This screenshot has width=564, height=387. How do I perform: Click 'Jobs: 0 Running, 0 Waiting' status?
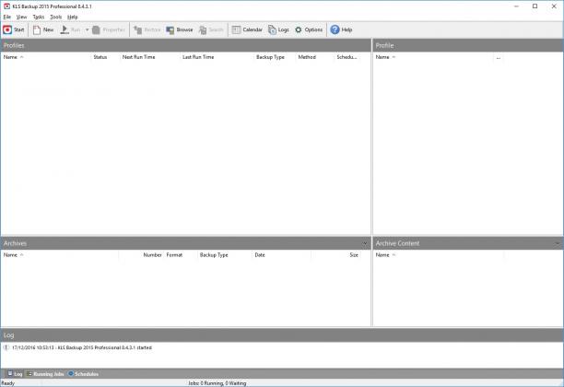(217, 383)
